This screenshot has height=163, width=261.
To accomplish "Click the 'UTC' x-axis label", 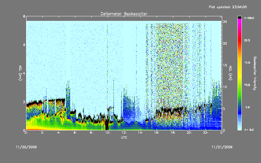I will [x=124, y=137].
